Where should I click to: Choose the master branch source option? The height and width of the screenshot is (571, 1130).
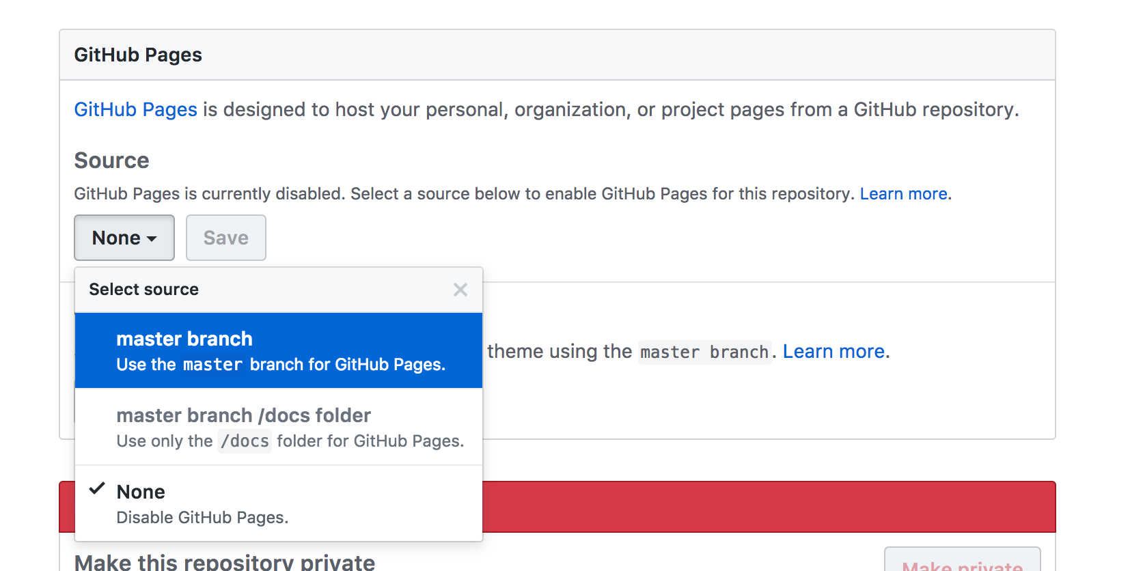[x=279, y=351]
